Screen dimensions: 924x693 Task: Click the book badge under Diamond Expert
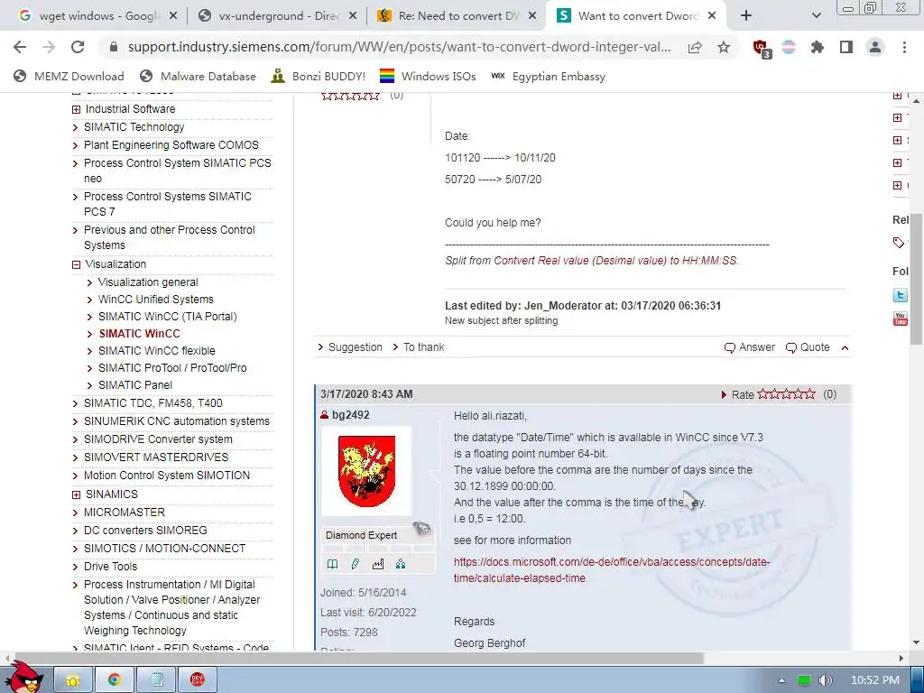pyautogui.click(x=332, y=565)
